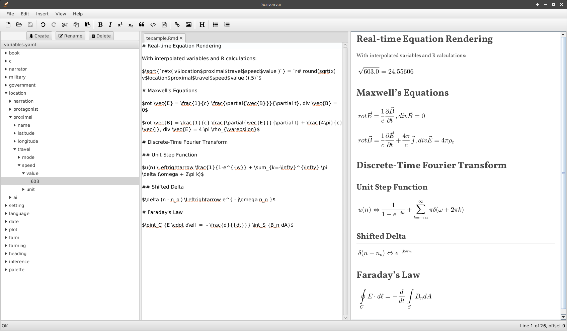Open the Insert menu
Viewport: 567px width, 331px height.
point(42,14)
